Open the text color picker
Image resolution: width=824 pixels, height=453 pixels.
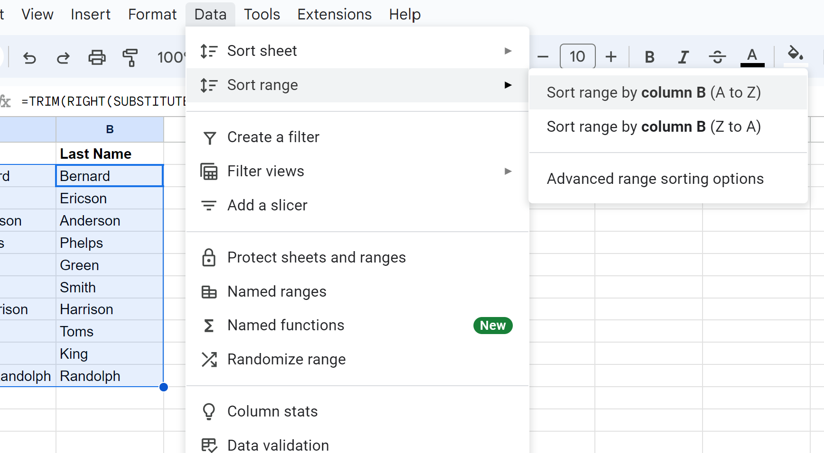(752, 57)
